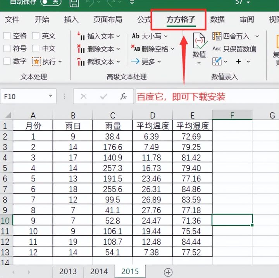The width and height of the screenshot is (279, 278).
Task: Click cell with value 257.3
Action: (x=113, y=168)
